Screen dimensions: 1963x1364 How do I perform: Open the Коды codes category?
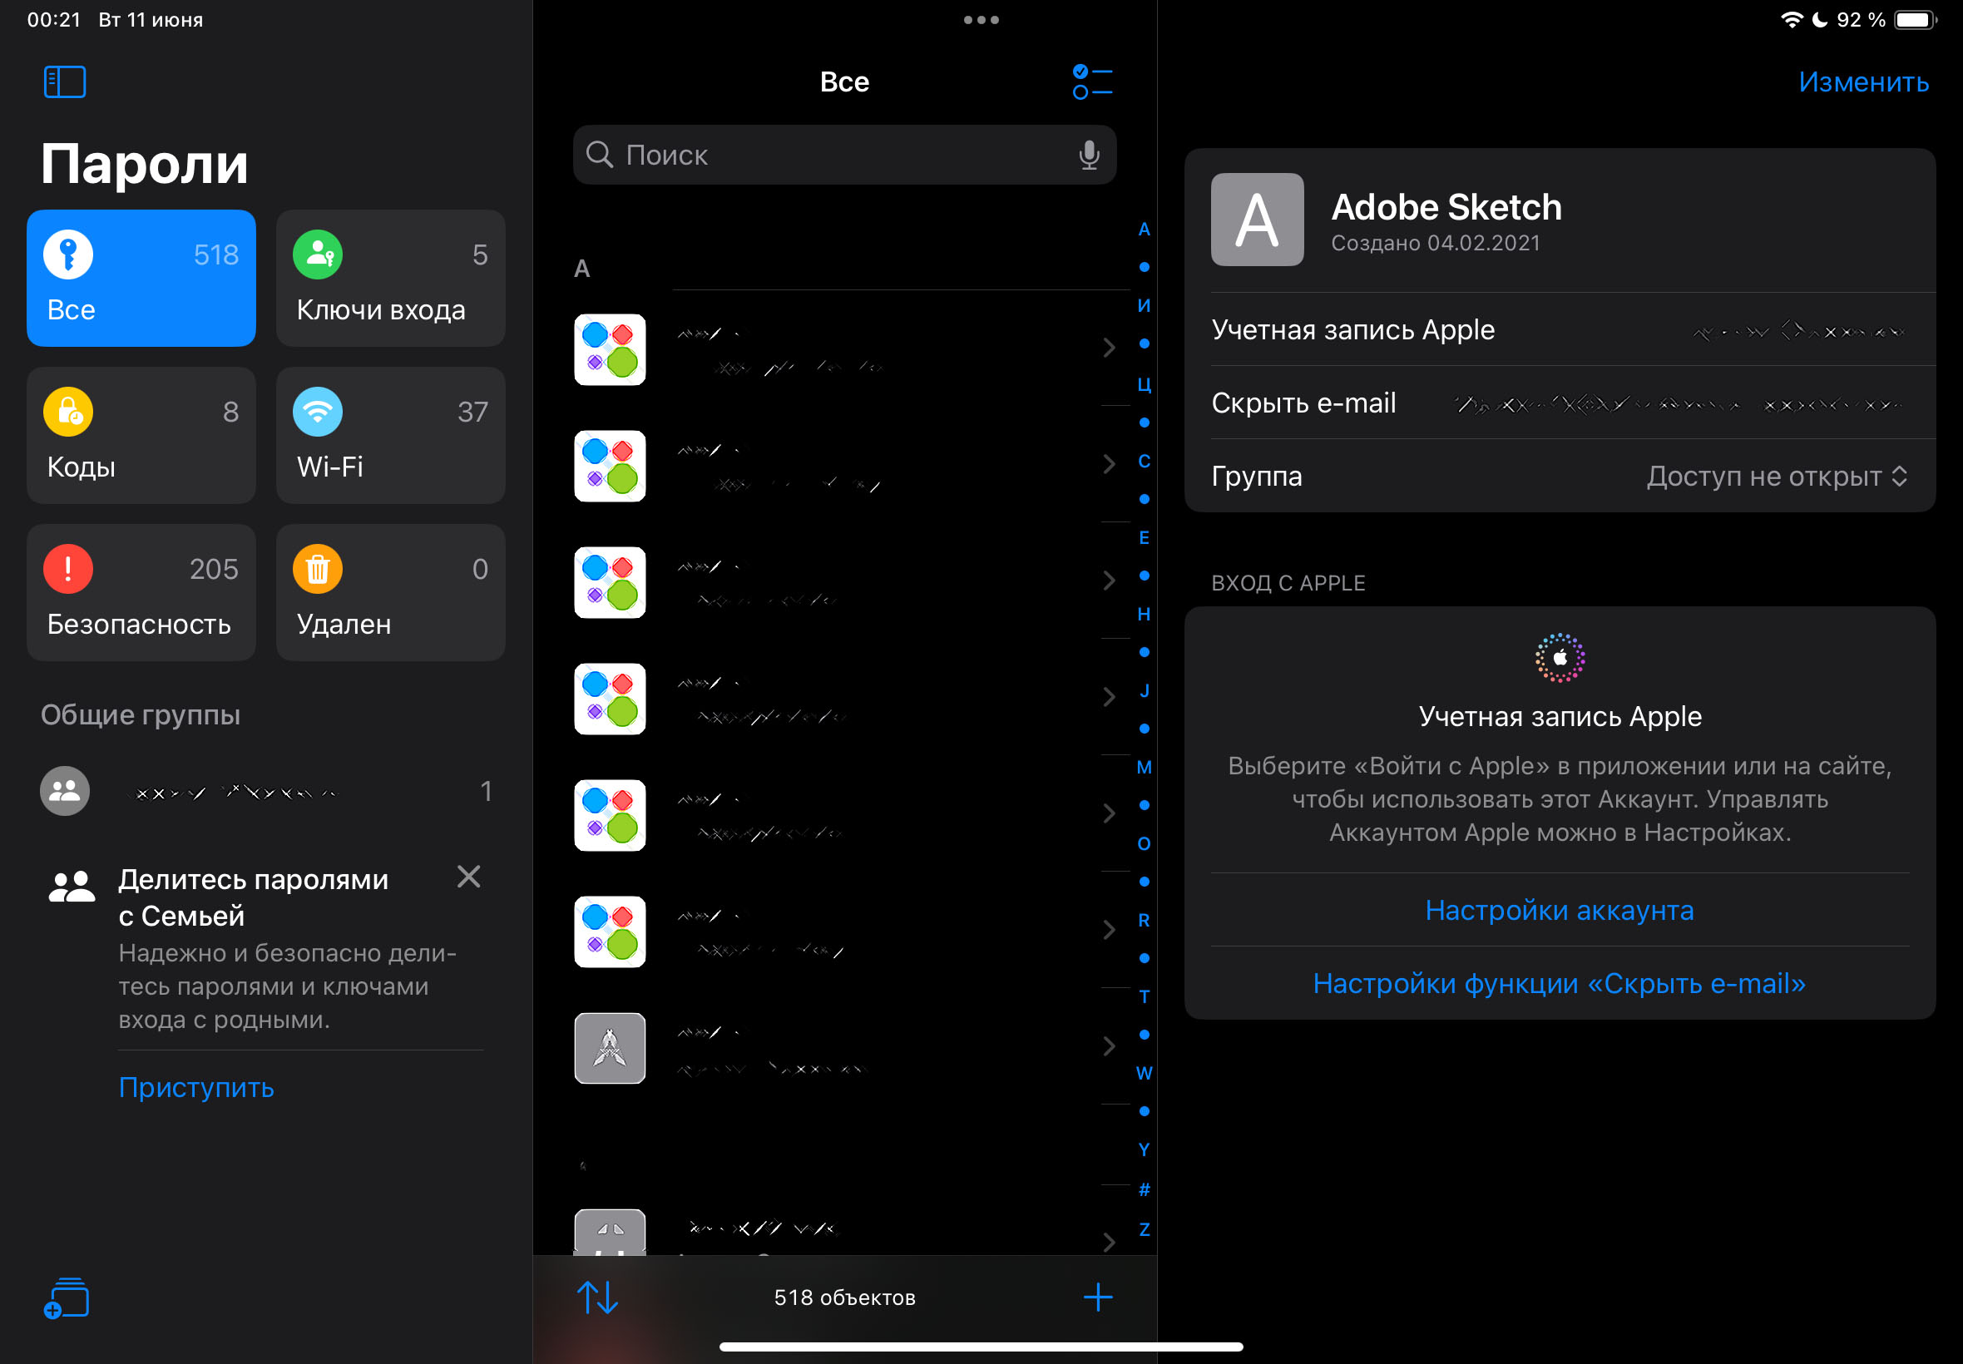pos(141,435)
